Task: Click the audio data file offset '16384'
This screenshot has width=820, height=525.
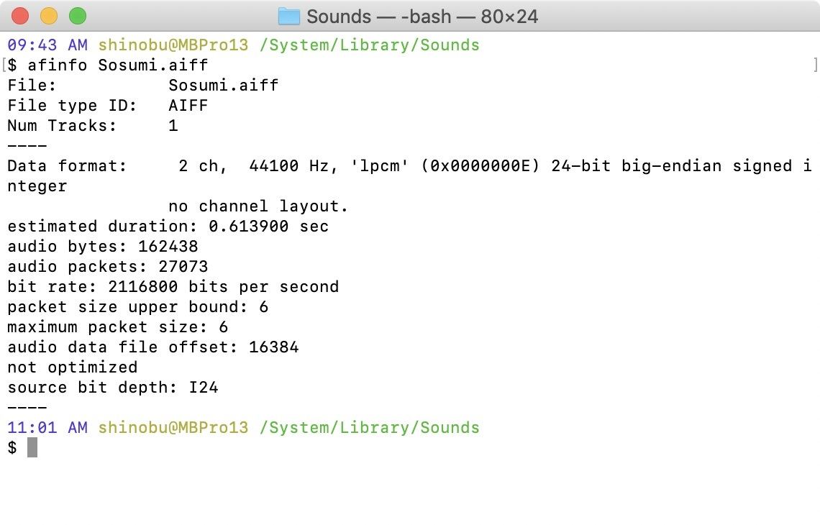Action: point(273,347)
